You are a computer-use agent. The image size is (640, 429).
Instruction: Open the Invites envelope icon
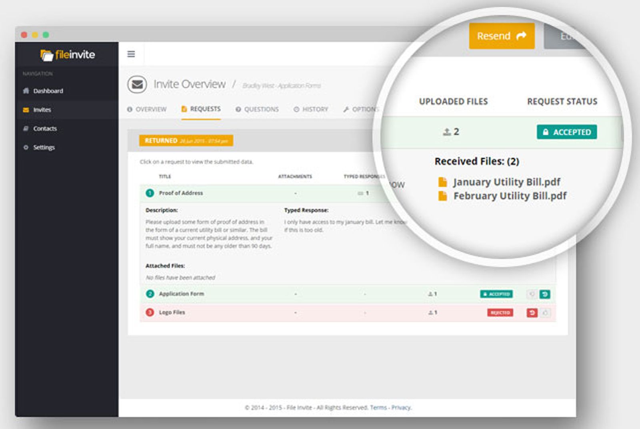click(25, 110)
